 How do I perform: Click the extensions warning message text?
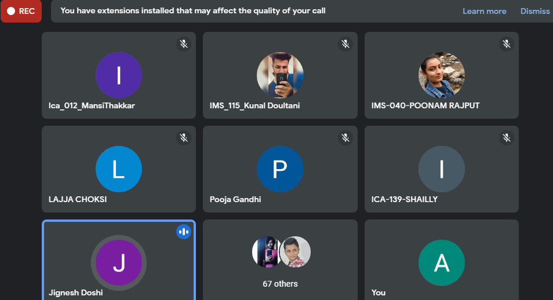click(x=193, y=11)
